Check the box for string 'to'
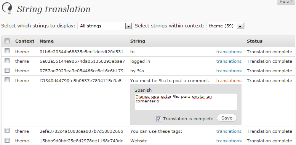The height and width of the screenshot is (145, 296). (7, 51)
